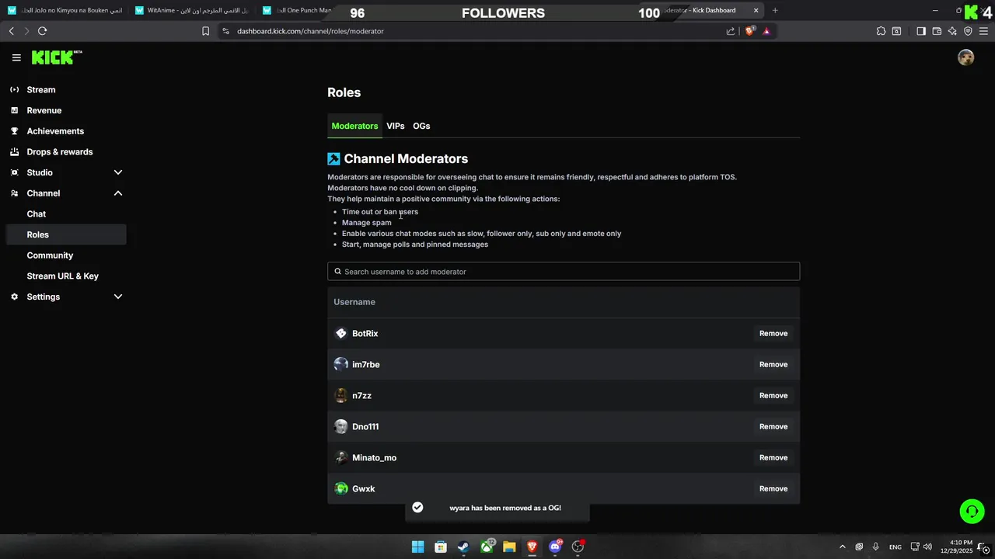Show hidden system tray icons
The height and width of the screenshot is (559, 995).
842,547
